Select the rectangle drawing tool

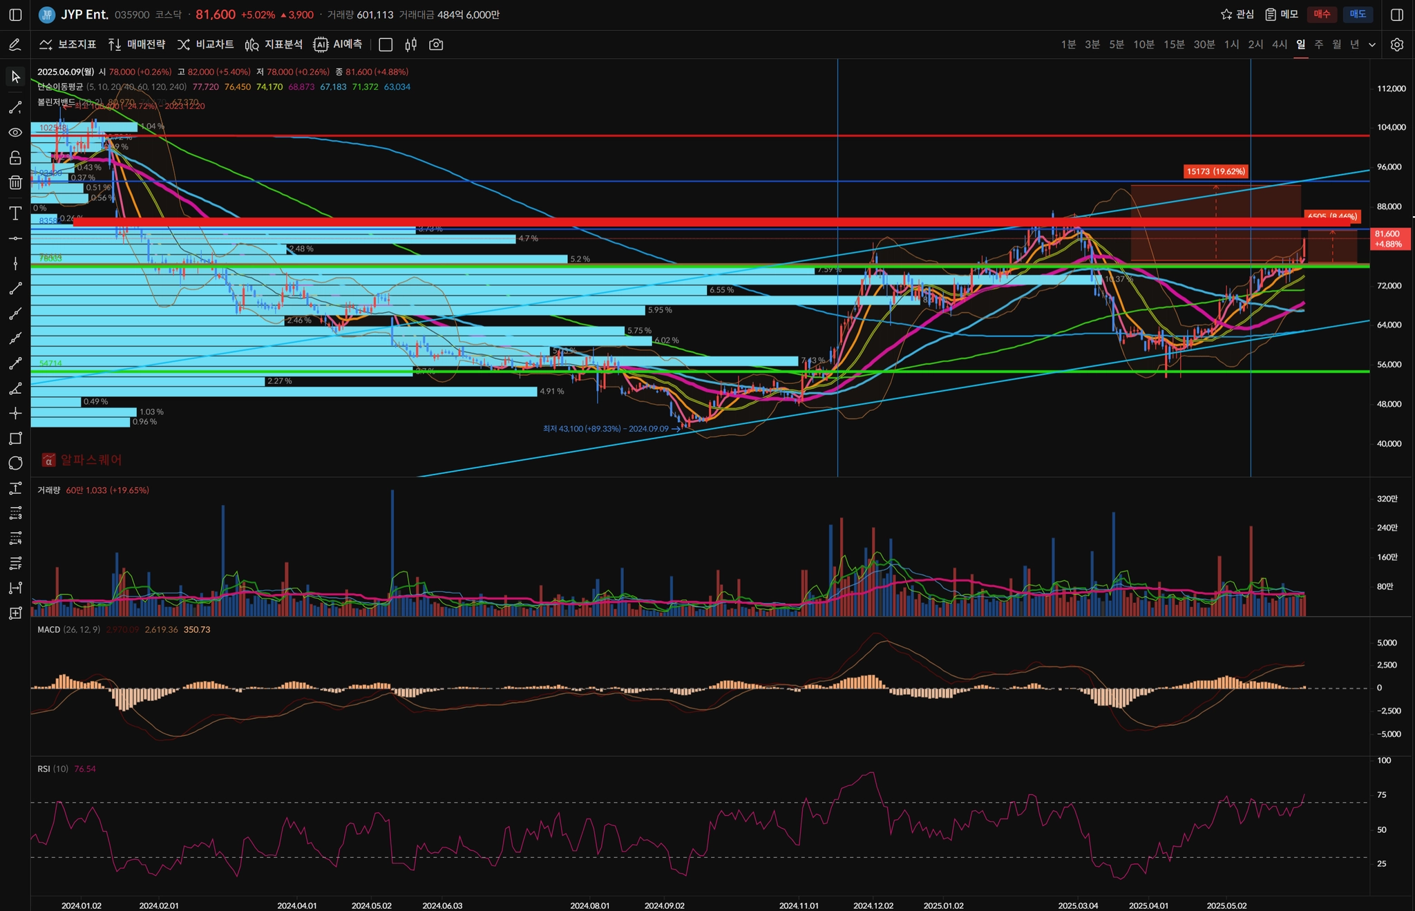point(15,439)
